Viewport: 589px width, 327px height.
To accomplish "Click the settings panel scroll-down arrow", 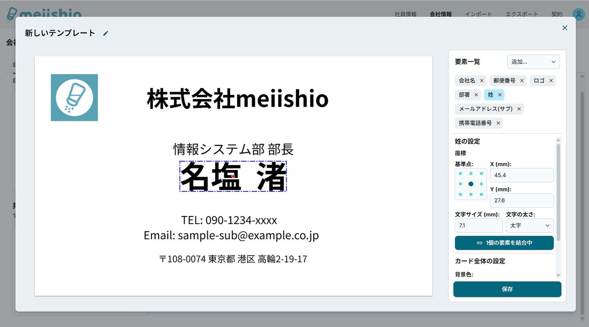I will 558,275.
